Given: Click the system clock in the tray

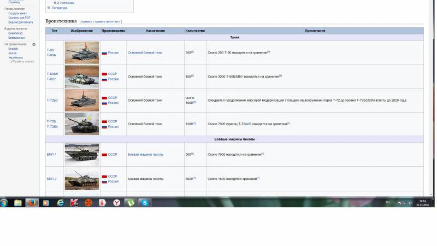Looking at the screenshot, I should pyautogui.click(x=422, y=203).
